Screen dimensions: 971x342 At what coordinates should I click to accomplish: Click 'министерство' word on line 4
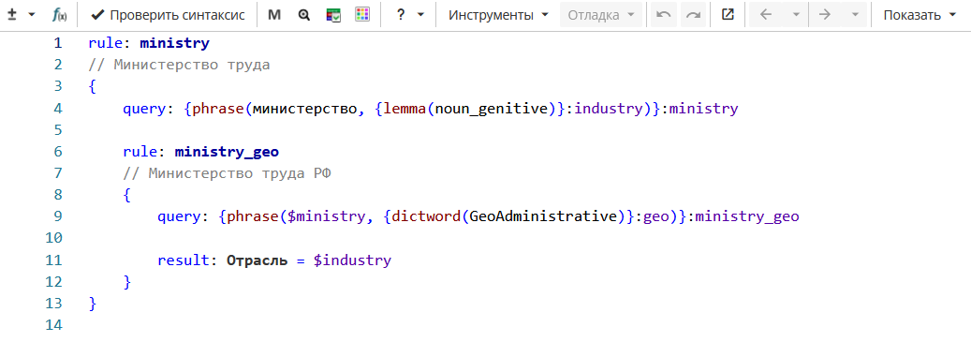coord(305,109)
